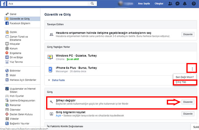Click the iPhone 6s Plus device icon

pos(50,69)
